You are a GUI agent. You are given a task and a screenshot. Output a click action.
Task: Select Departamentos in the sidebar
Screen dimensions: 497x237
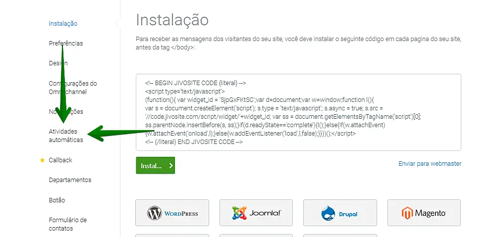pos(70,180)
